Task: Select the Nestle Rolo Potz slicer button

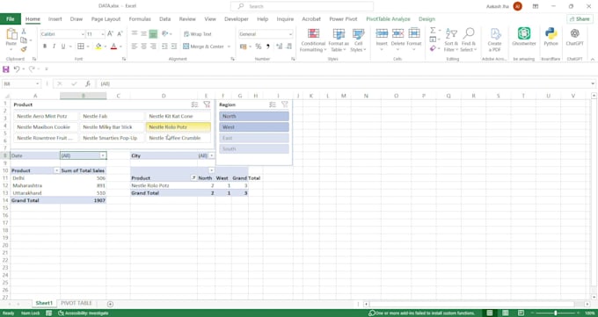Action: (179, 126)
